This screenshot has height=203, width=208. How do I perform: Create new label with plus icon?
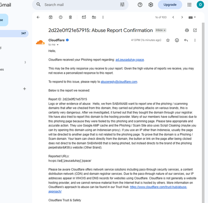click(x=25, y=89)
